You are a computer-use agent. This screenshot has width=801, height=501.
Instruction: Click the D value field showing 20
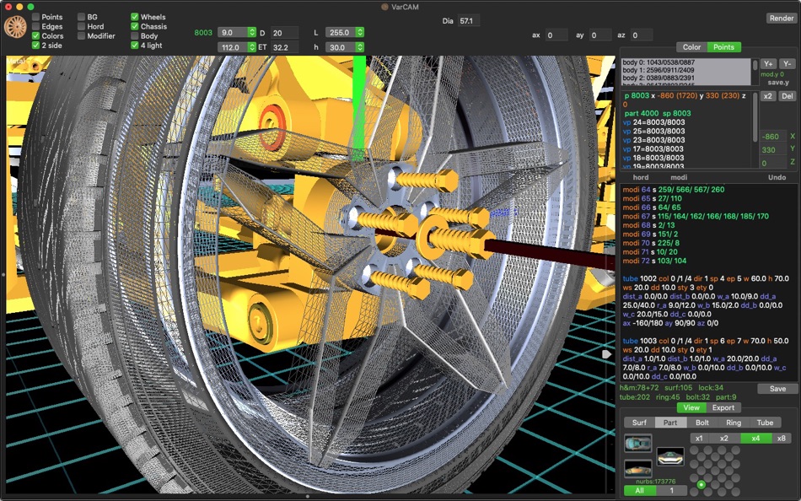[284, 33]
